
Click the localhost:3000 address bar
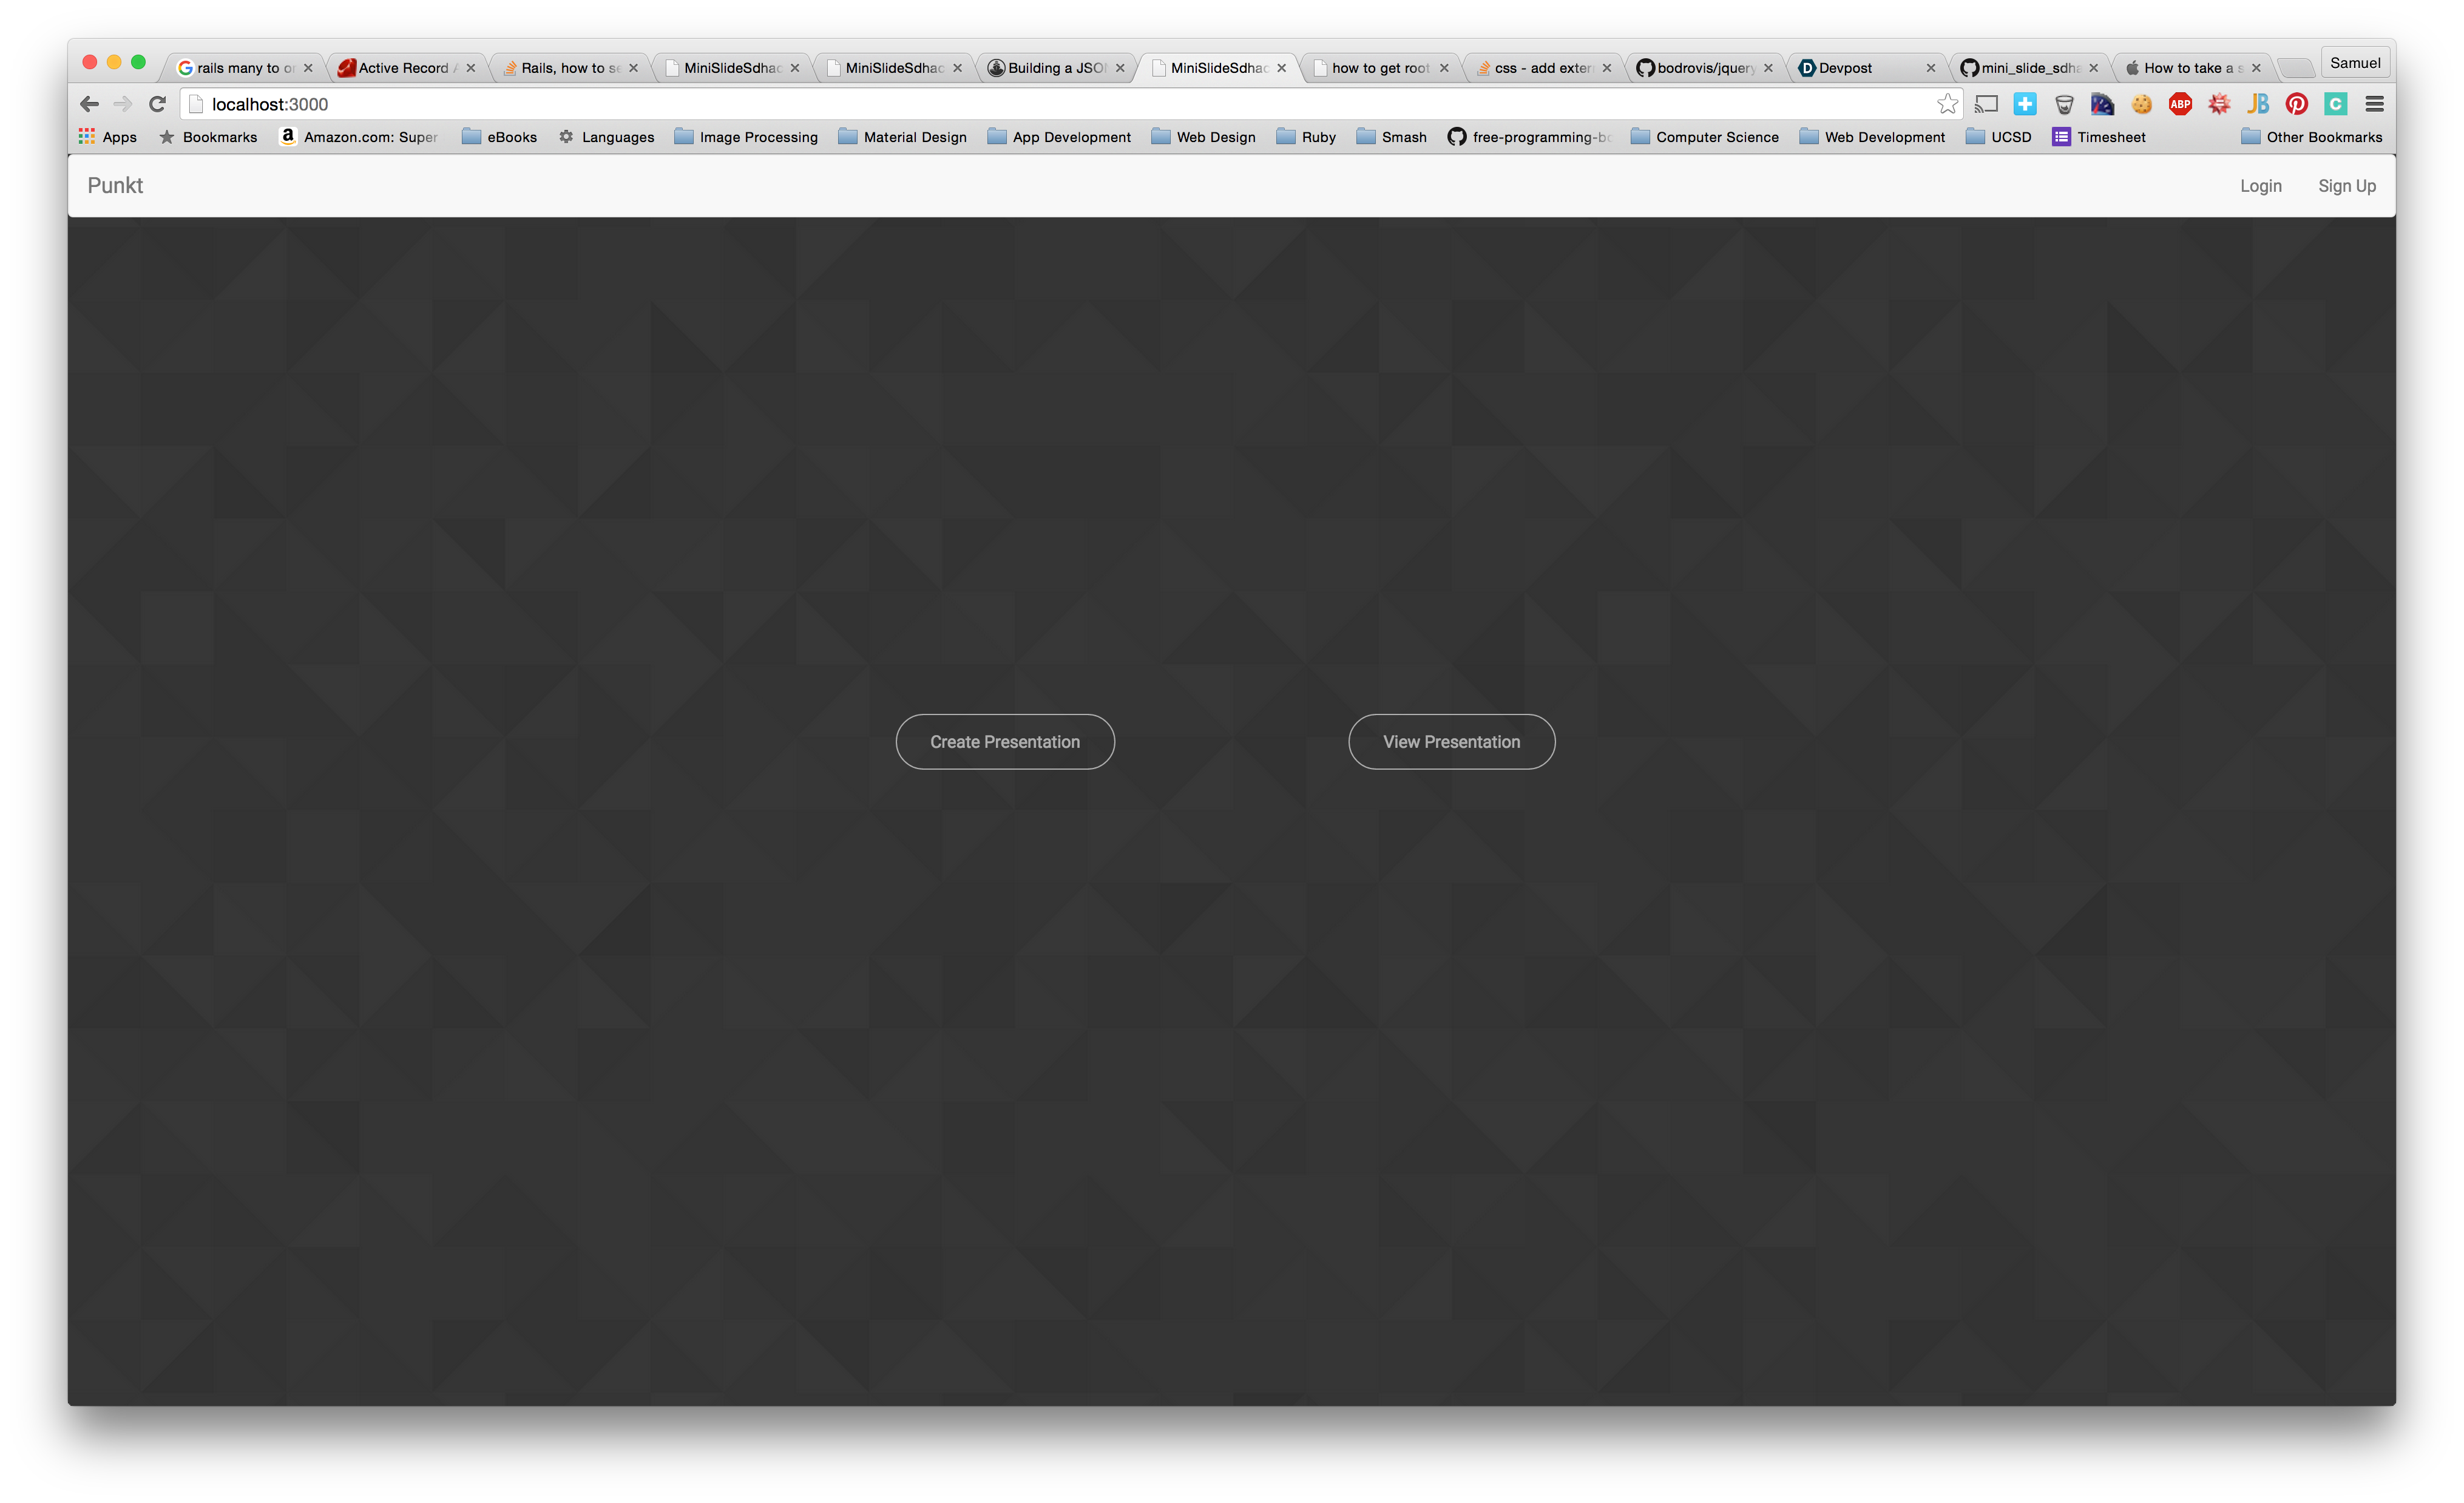(x=1000, y=104)
